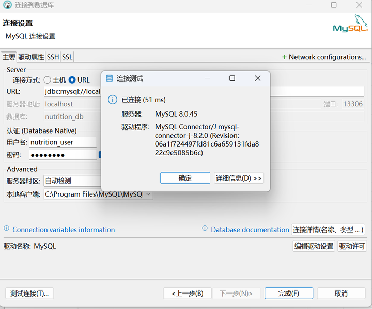Click 驱动许可 button
This screenshot has height=309, width=372.
pyautogui.click(x=352, y=246)
